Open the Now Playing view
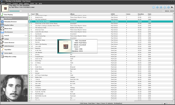The height and width of the screenshot is (105, 175). [14, 15]
